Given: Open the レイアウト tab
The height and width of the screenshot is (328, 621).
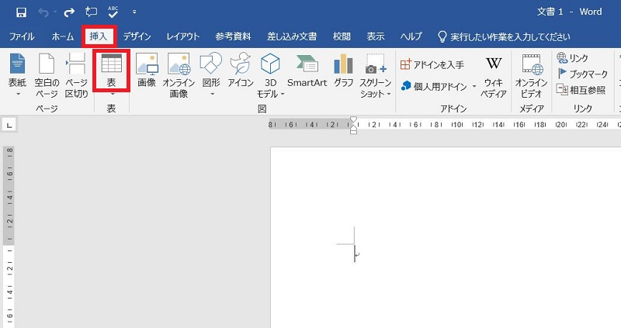Looking at the screenshot, I should coord(182,36).
